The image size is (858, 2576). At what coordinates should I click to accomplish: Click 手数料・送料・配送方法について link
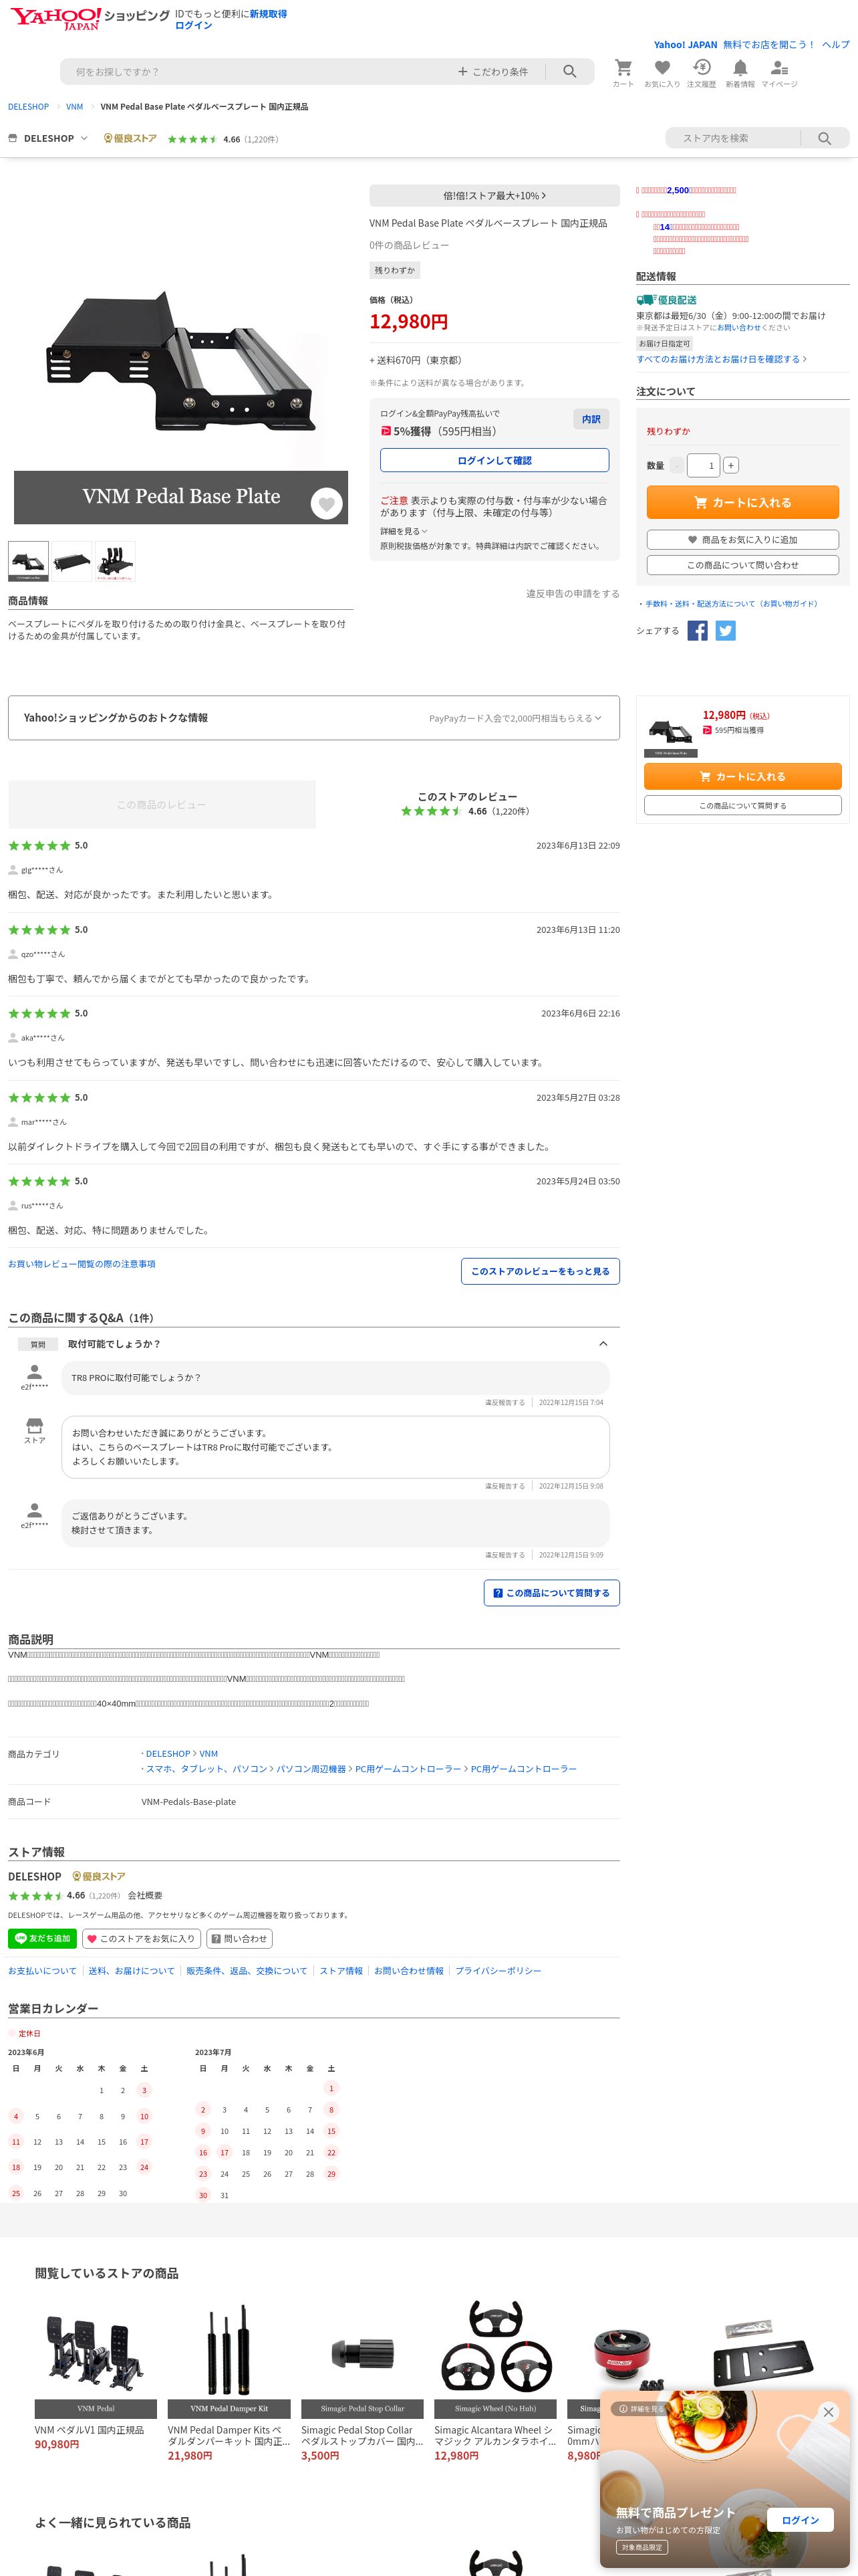(x=731, y=604)
